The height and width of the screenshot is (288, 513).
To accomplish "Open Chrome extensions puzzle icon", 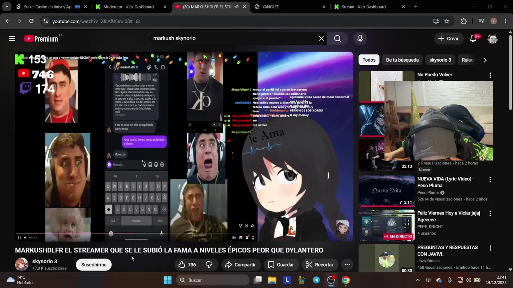I will pyautogui.click(x=464, y=21).
